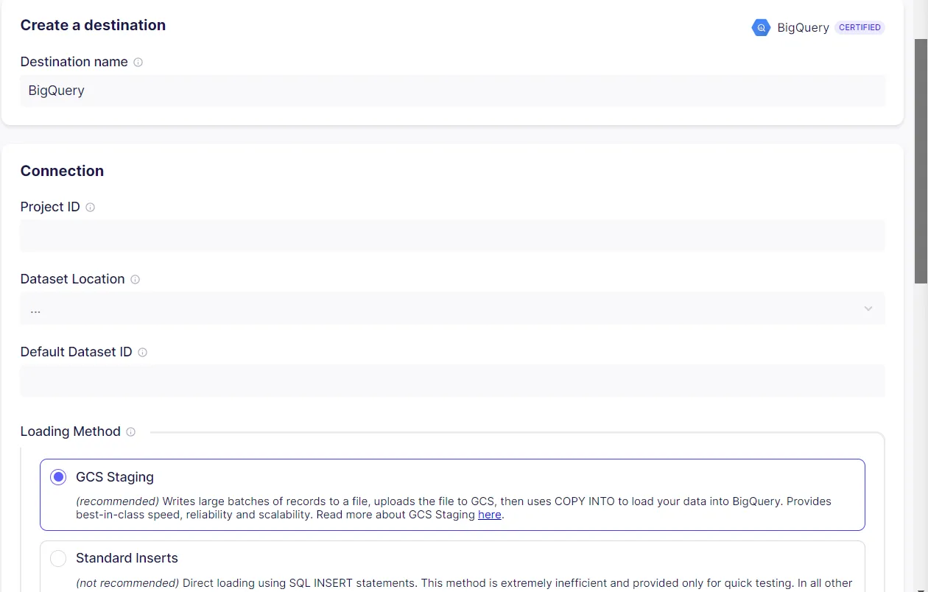Click info icon beside Project ID
Screen dimensions: 928x592
point(90,208)
